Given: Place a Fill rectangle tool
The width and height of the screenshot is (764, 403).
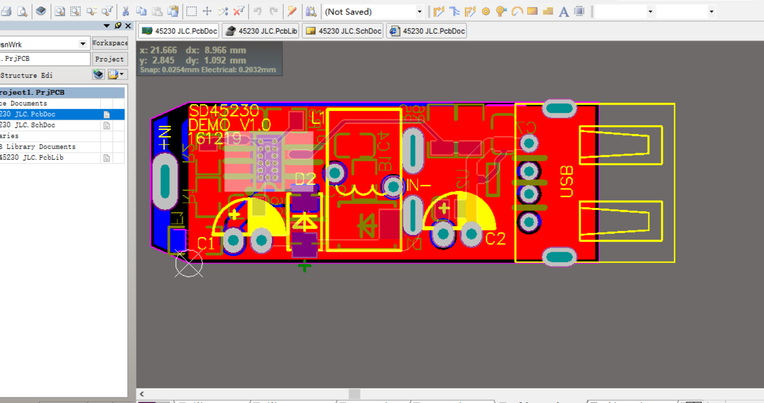Looking at the screenshot, I should (x=532, y=11).
